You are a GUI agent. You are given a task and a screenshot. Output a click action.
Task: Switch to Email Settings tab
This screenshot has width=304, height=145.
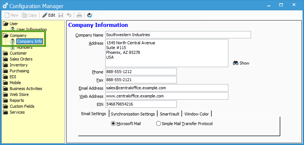93,114
